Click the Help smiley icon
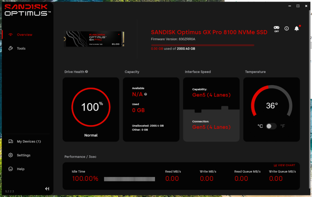312x197 pixels. tap(11, 169)
